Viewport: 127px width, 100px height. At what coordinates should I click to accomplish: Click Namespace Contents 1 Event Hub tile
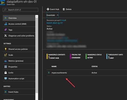point(56,56)
